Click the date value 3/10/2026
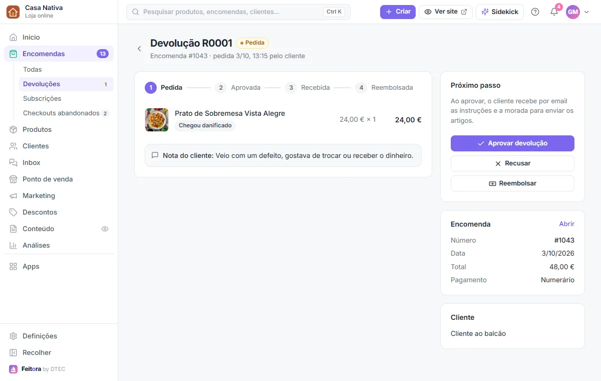The width and height of the screenshot is (601, 381). (x=558, y=253)
